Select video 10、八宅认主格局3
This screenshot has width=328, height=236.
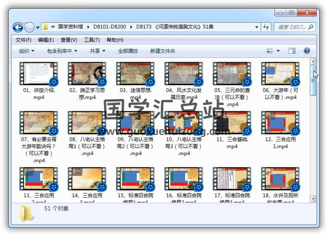click(184, 134)
